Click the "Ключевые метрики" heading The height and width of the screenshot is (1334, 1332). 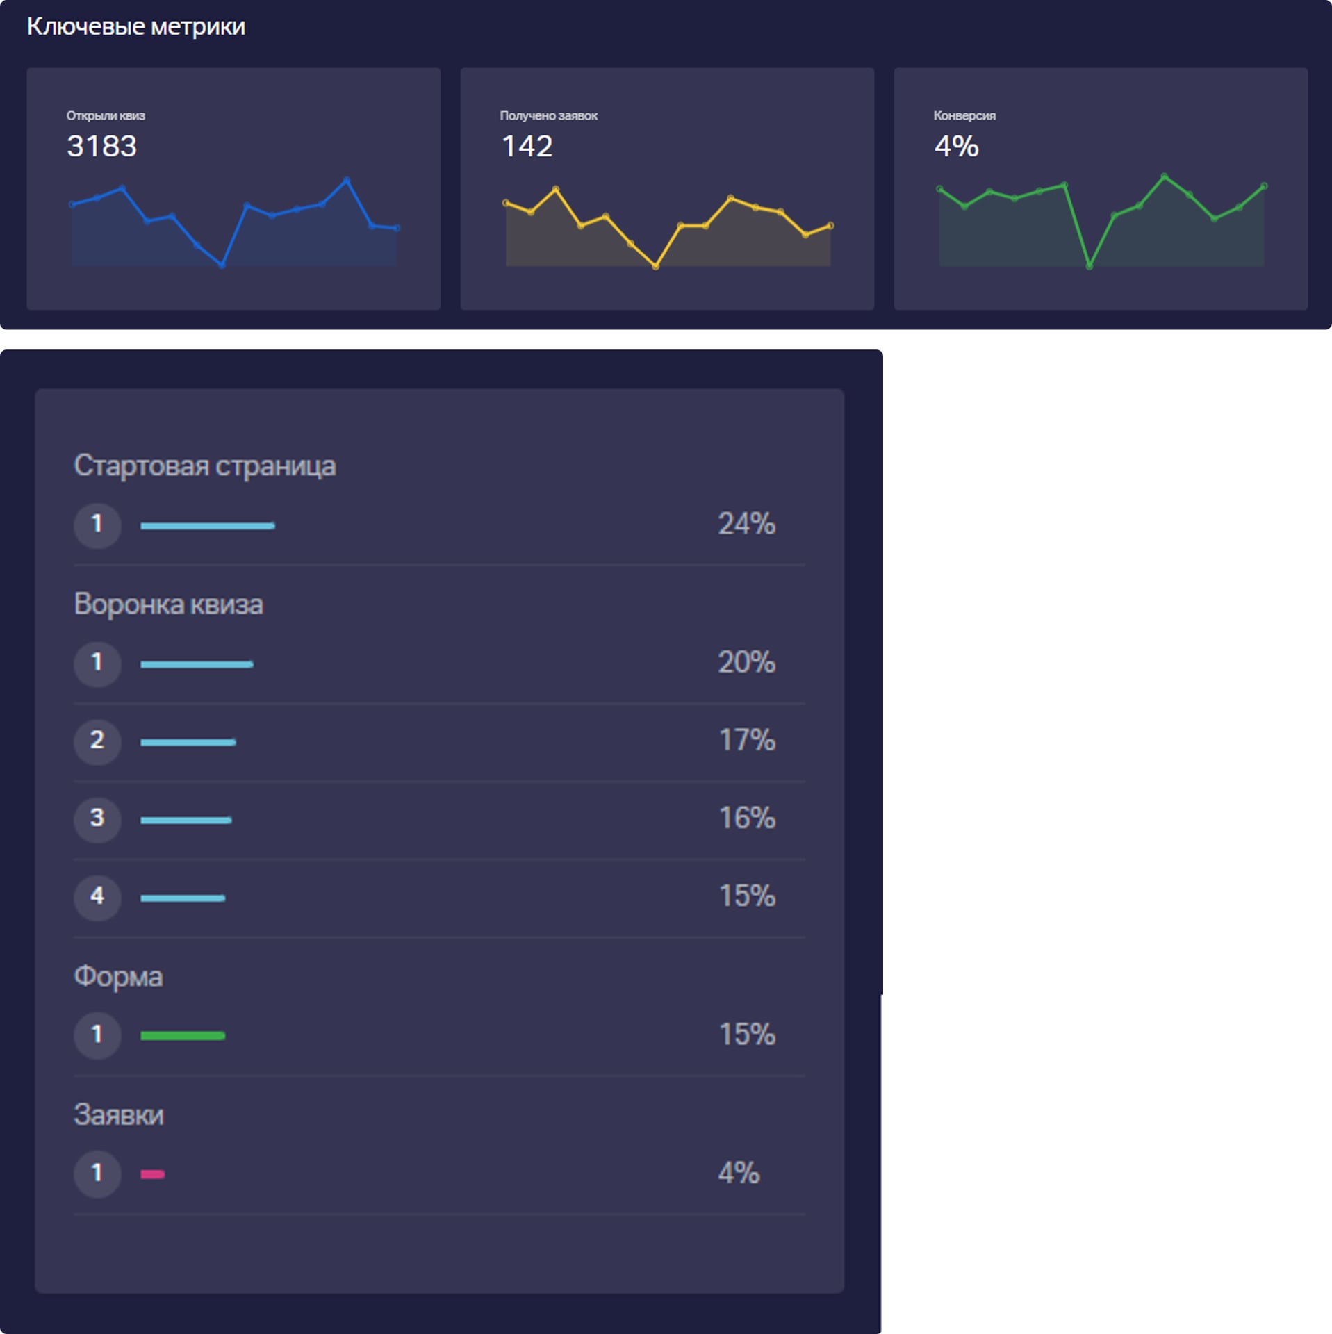(136, 26)
